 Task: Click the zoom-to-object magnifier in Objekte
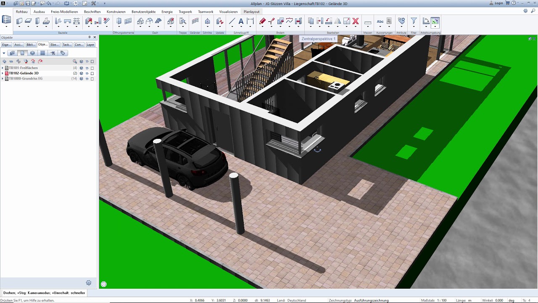75,61
